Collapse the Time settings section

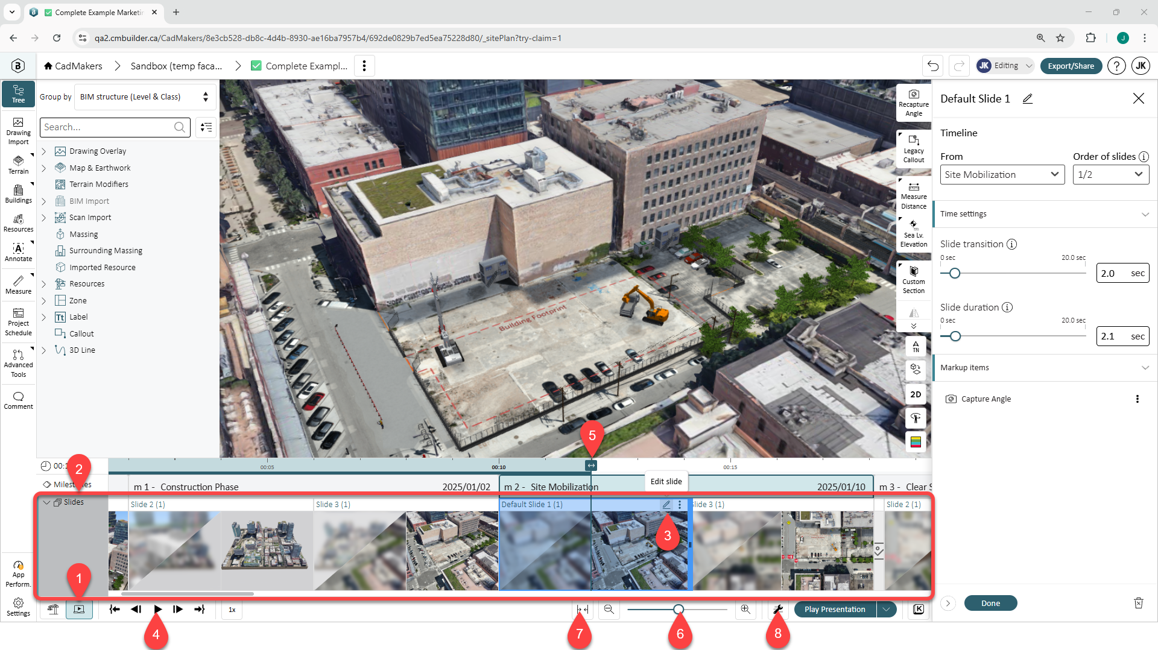[x=1145, y=214]
